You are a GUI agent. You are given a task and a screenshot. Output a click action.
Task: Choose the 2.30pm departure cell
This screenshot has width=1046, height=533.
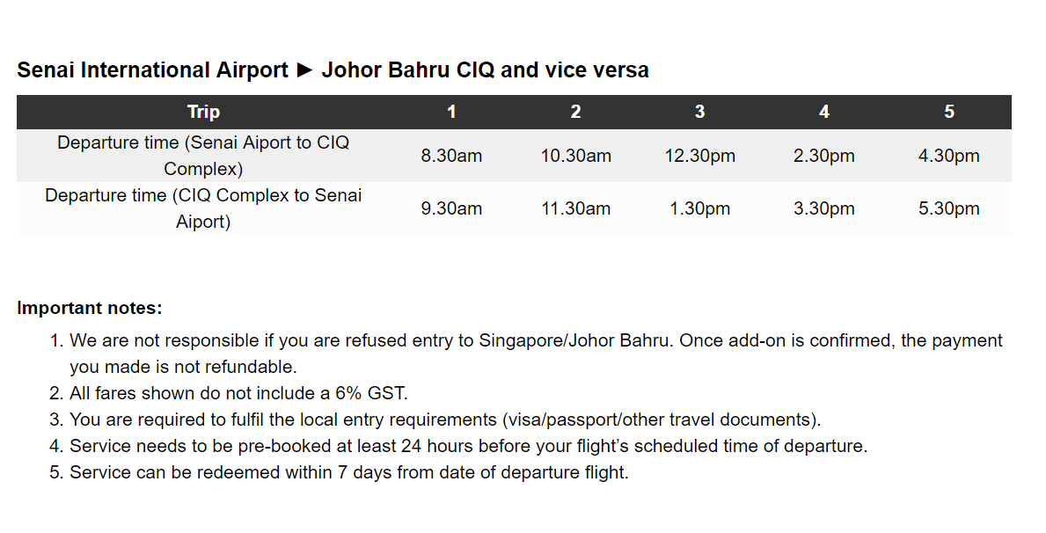click(x=823, y=156)
